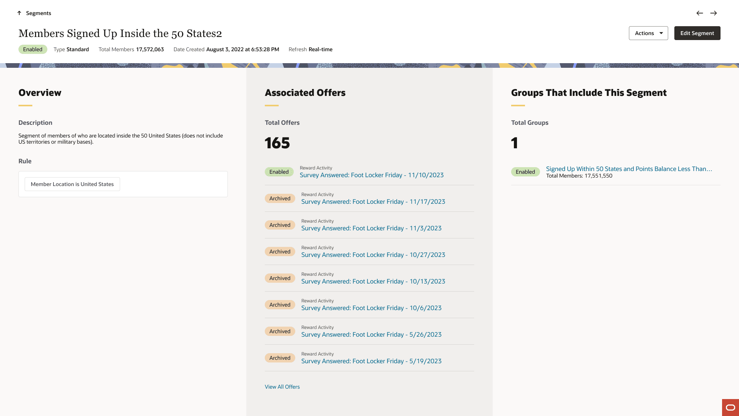Select the Member Location is United States rule
The height and width of the screenshot is (416, 739).
tap(72, 184)
